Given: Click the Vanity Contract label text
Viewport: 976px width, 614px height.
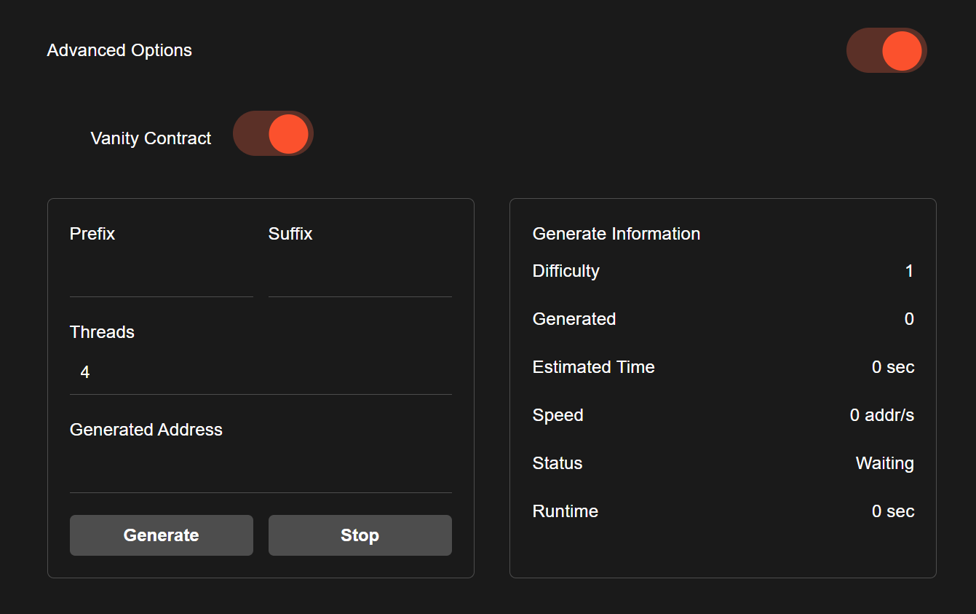Looking at the screenshot, I should point(151,138).
